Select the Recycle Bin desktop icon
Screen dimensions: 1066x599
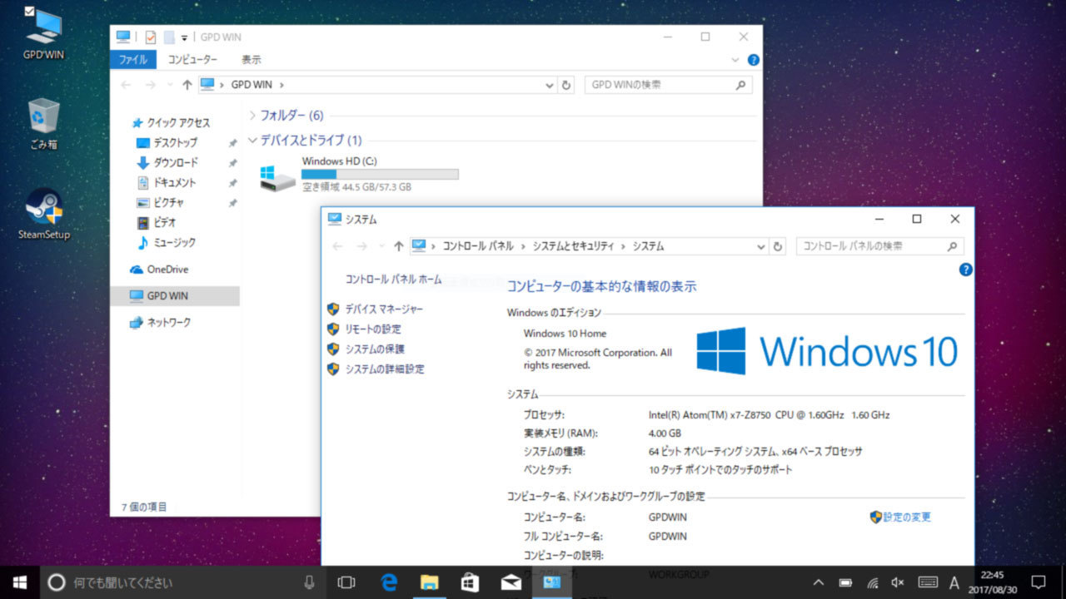coord(43,122)
